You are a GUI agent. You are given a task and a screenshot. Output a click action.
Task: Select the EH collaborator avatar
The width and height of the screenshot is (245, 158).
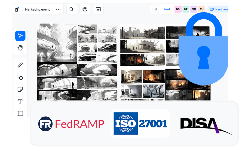[x=202, y=9]
